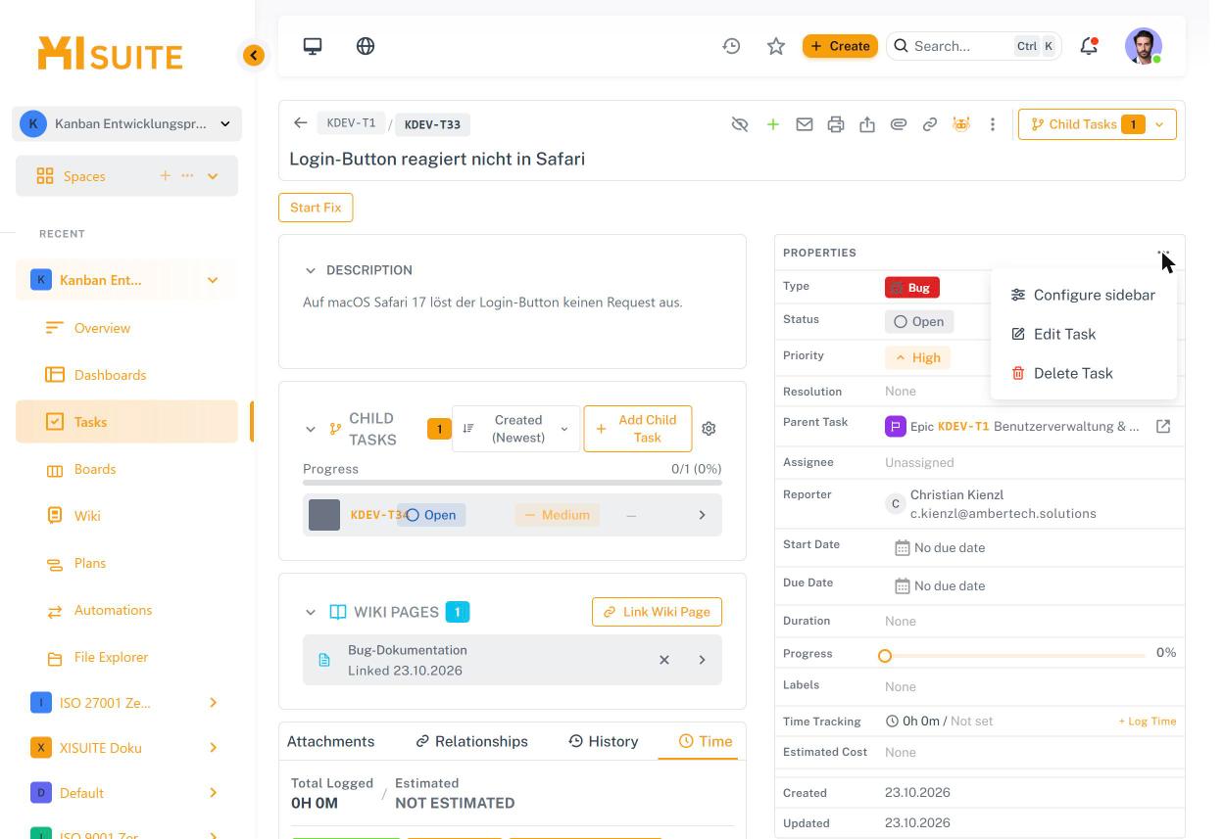Expand the Spaces chevron
Screen dimensions: 1224x839
click(x=213, y=176)
